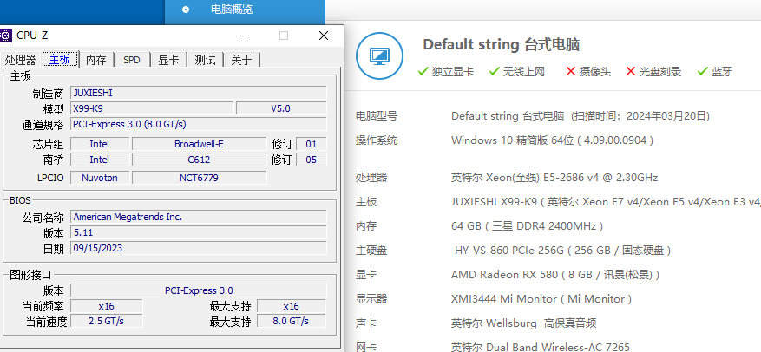
Task: Click the Broadwell-E chipset value
Action: 199,144
